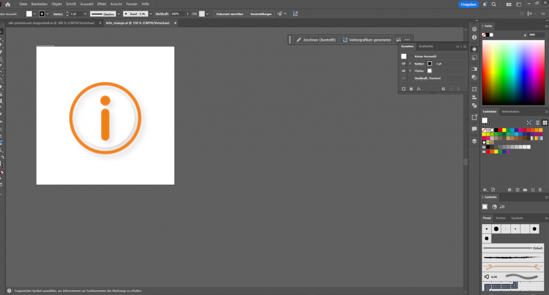Open the Layers panel icon in the dock
Screen dimensions: 549x295
pyautogui.click(x=474, y=141)
